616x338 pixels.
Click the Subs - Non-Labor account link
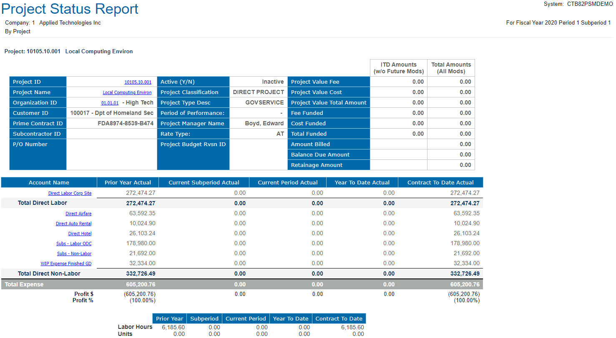click(x=74, y=253)
